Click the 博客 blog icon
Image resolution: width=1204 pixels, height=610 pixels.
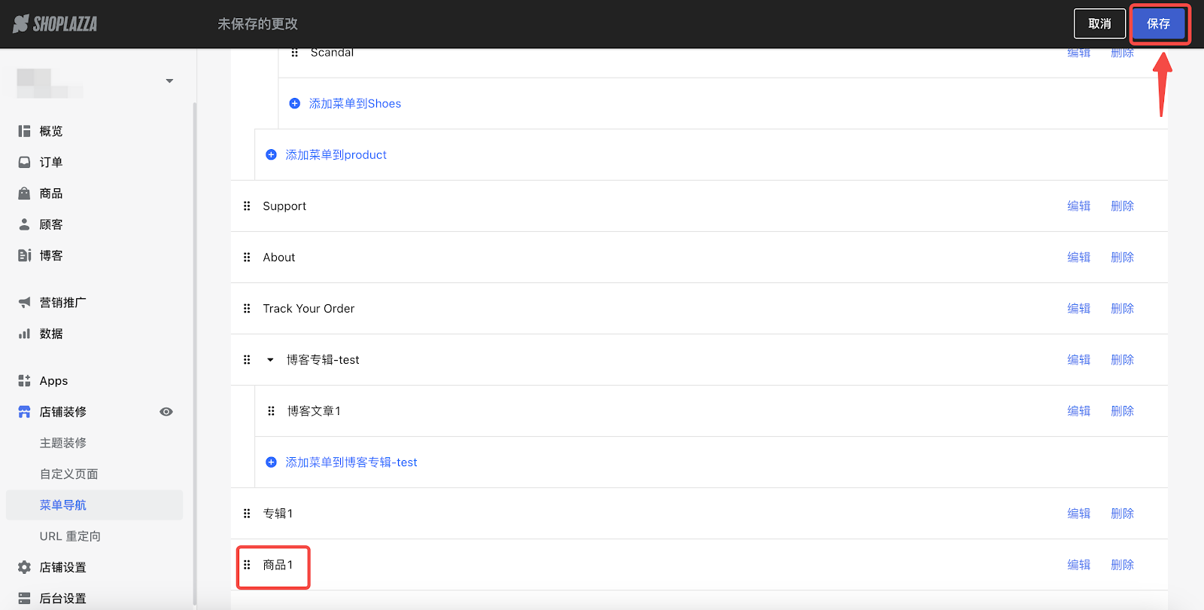click(24, 255)
